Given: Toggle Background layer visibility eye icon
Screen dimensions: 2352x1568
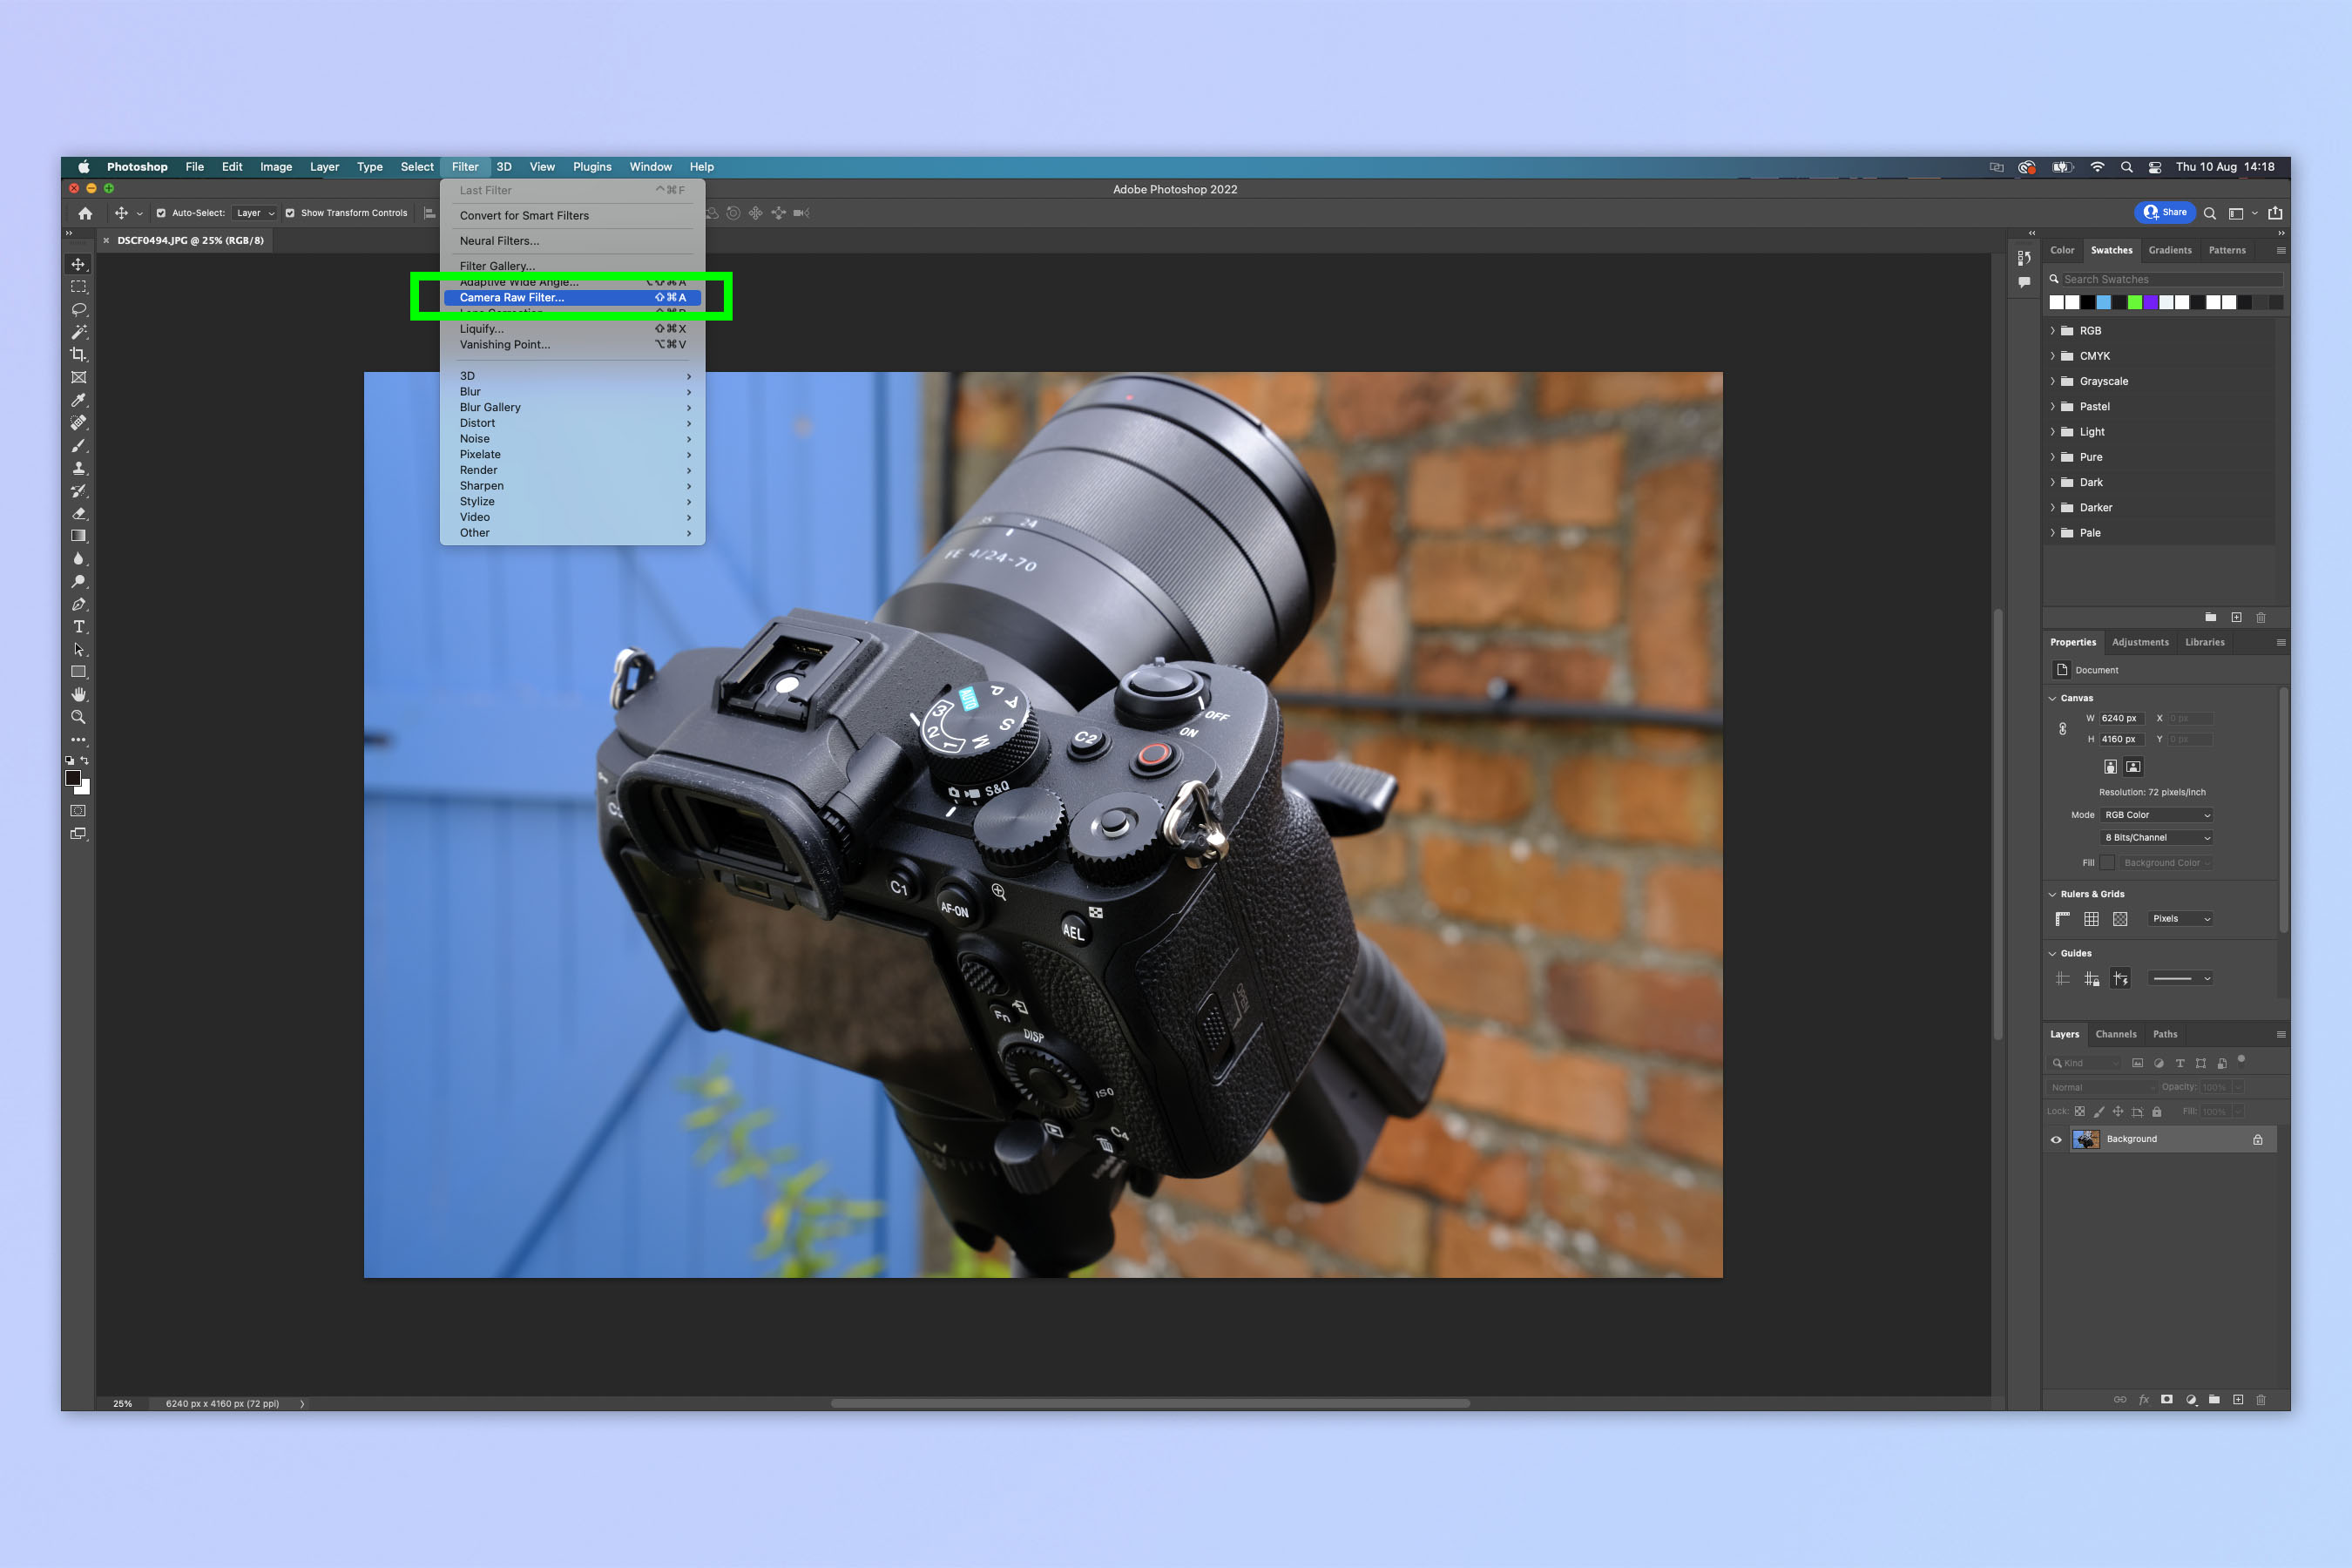Looking at the screenshot, I should pos(2058,1138).
